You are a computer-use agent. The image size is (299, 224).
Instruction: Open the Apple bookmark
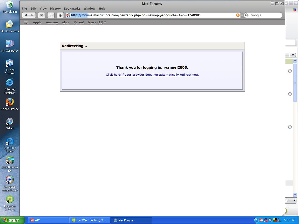[x=37, y=22]
